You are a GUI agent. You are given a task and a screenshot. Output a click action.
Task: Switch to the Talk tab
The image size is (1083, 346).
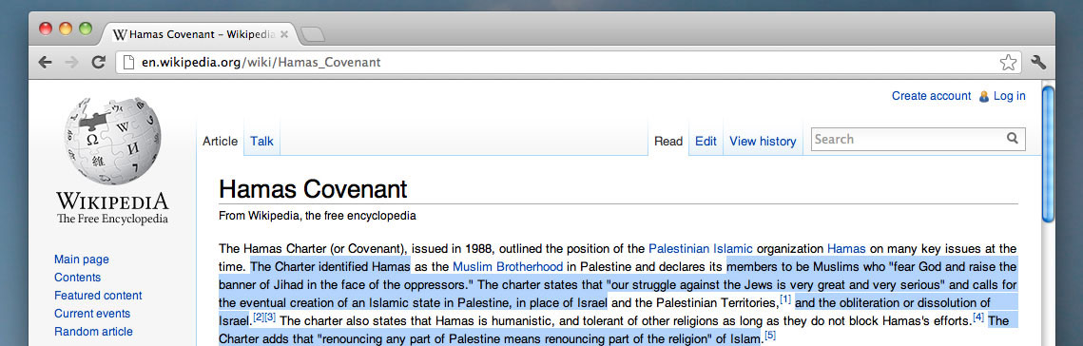[x=261, y=141]
